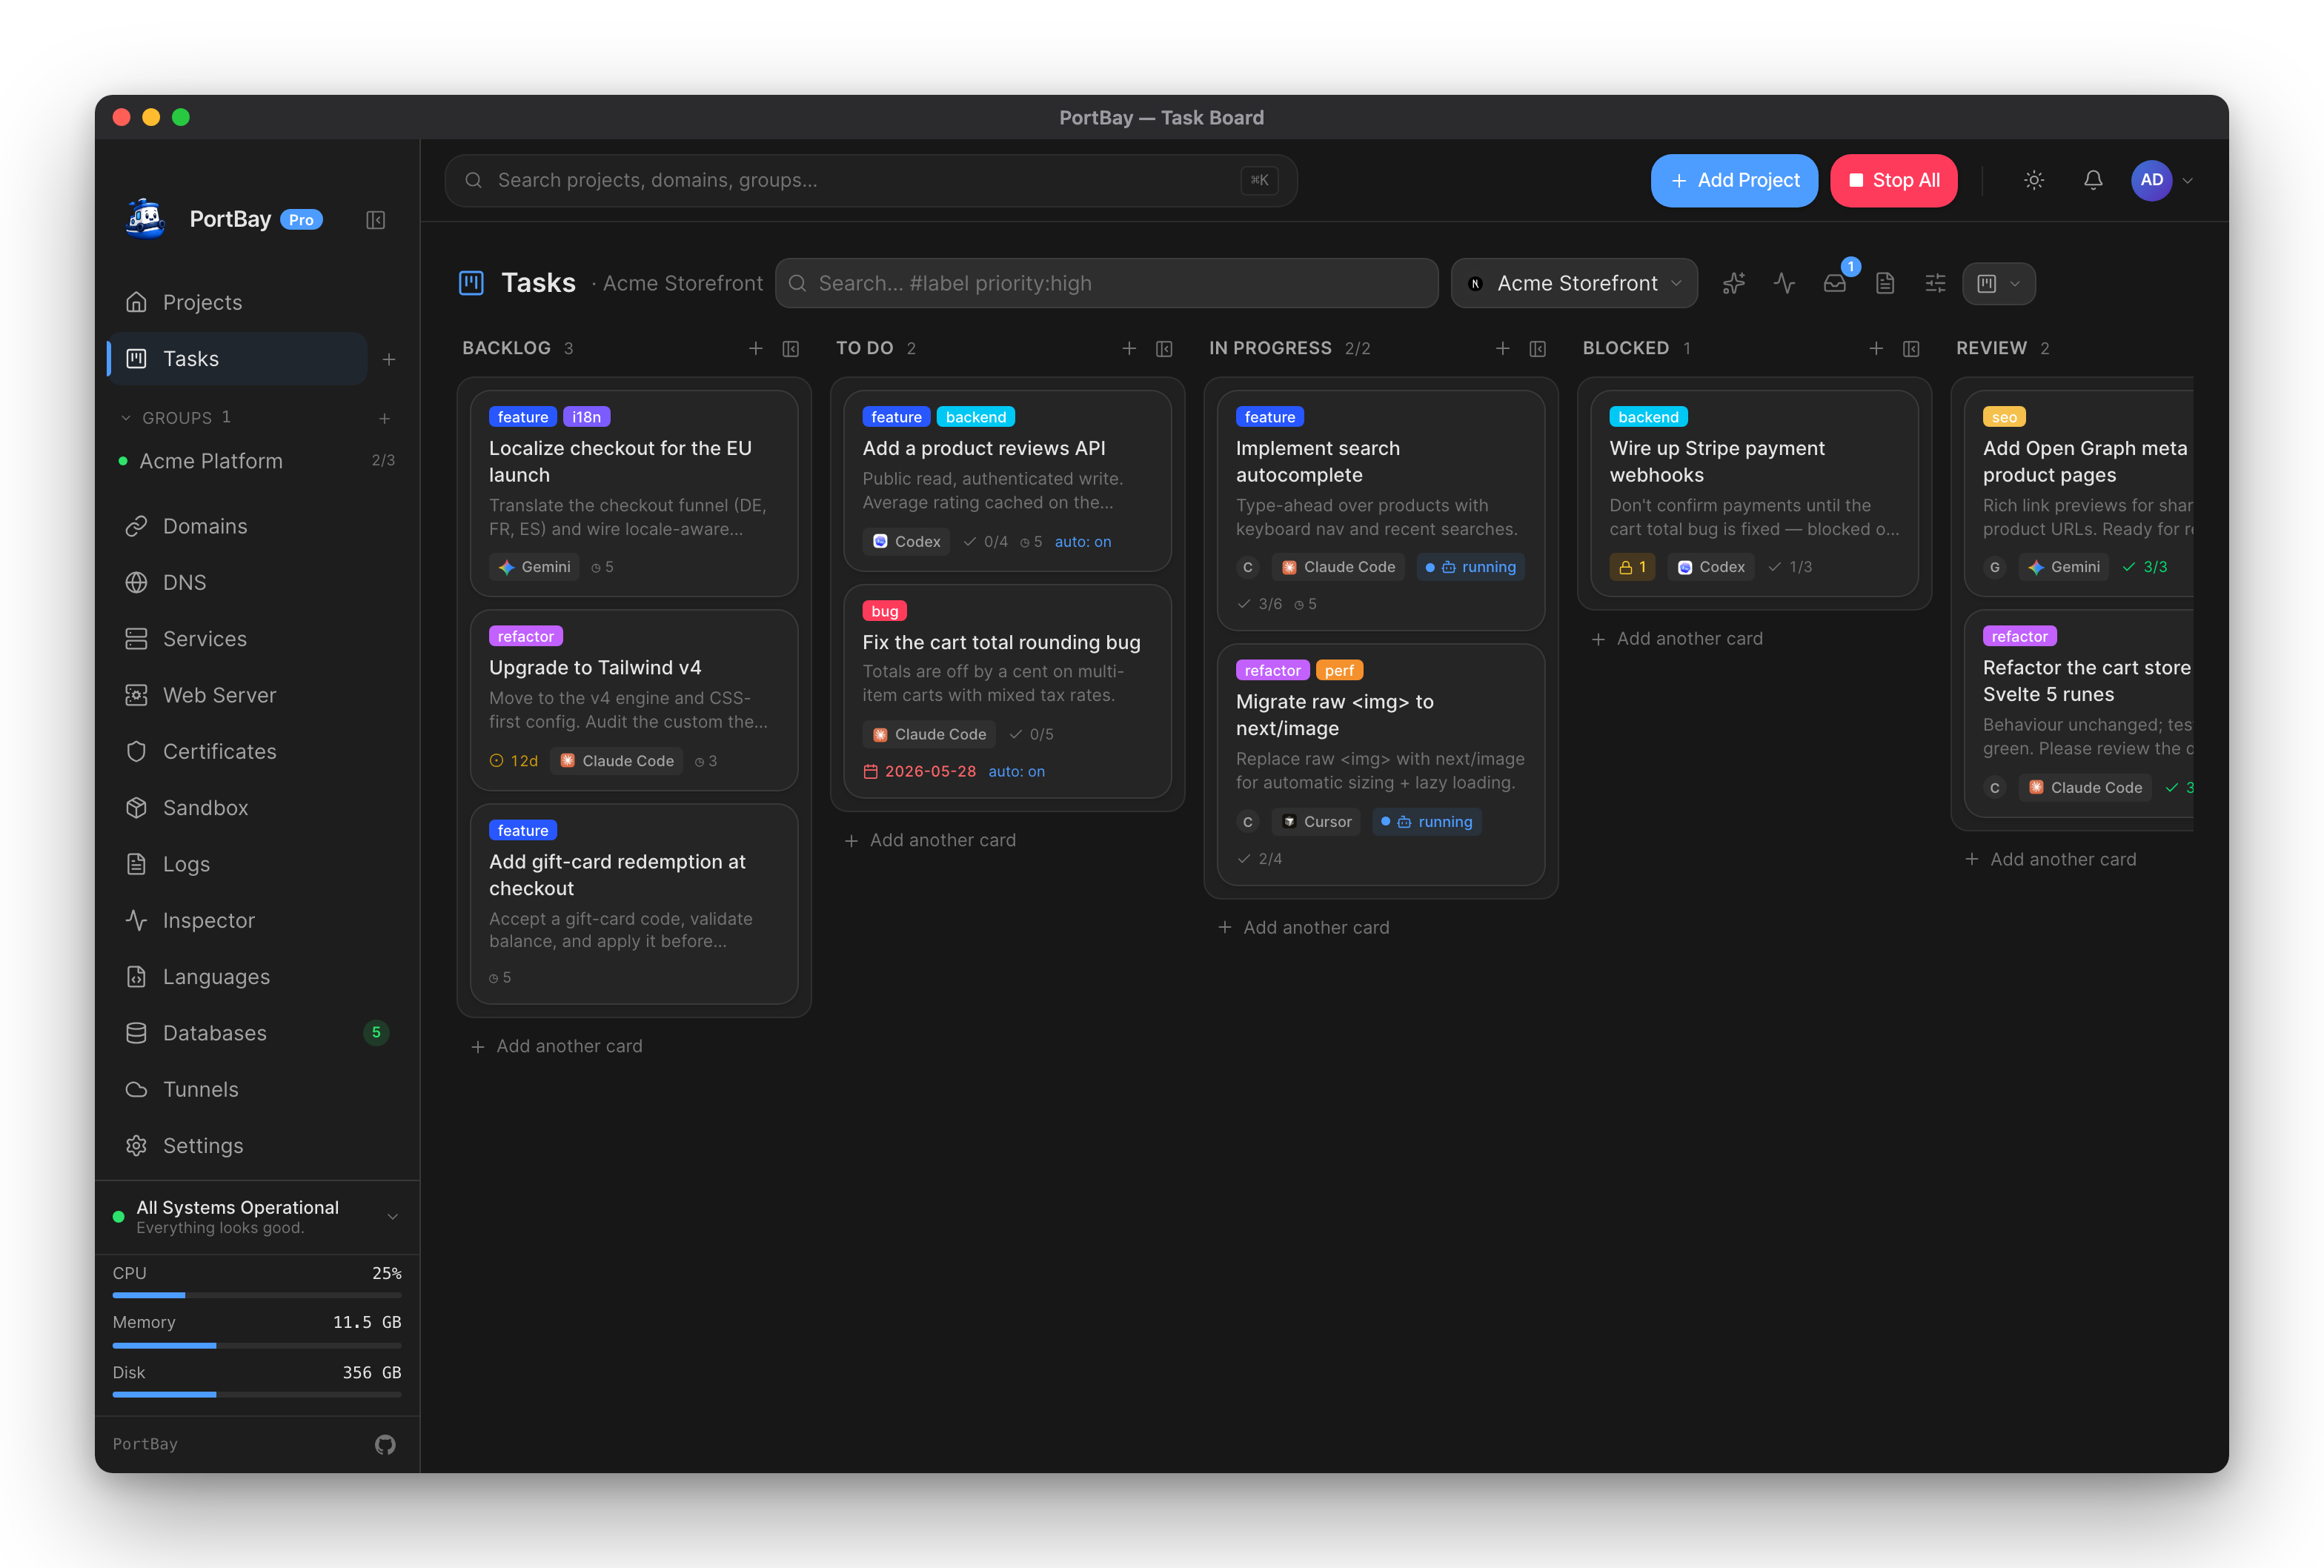The height and width of the screenshot is (1568, 2324).
Task: Toggle light/dark theme sun icon
Action: pyautogui.click(x=2034, y=180)
